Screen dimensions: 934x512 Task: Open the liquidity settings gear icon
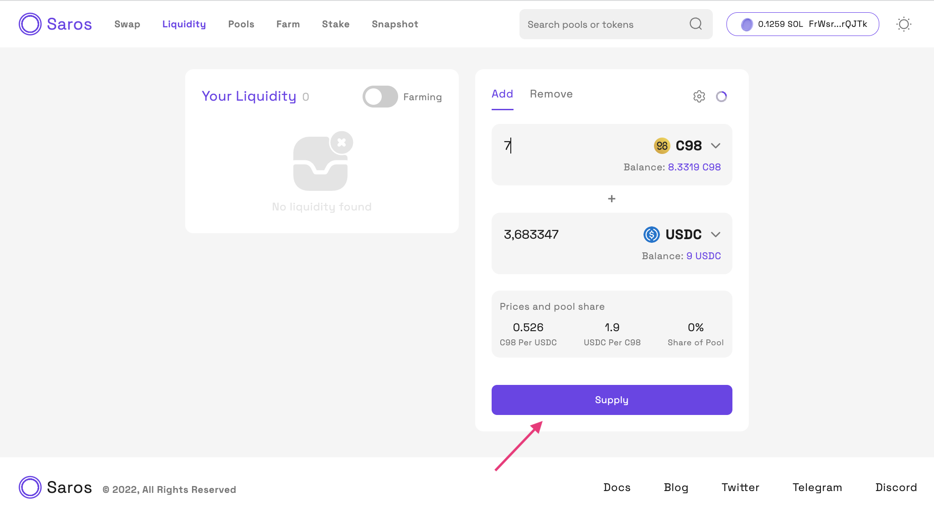[x=699, y=96]
